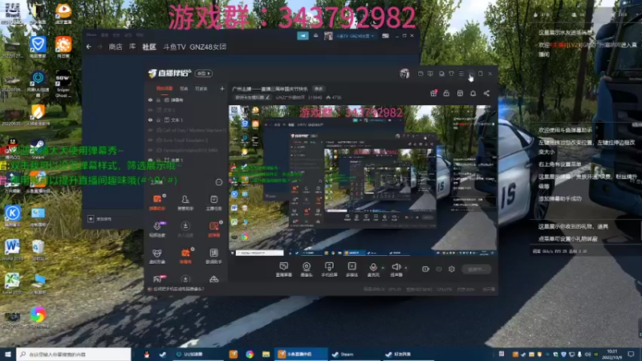This screenshot has height=361, width=642.
Task: Open the red 弹幕秀 tool beside 虚拟形象
Action: pos(185,256)
